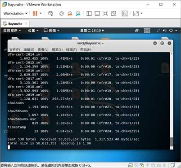Viewport: 181px width, 168px height.
Task: Click the stretch guest display icon
Action: tap(136, 13)
